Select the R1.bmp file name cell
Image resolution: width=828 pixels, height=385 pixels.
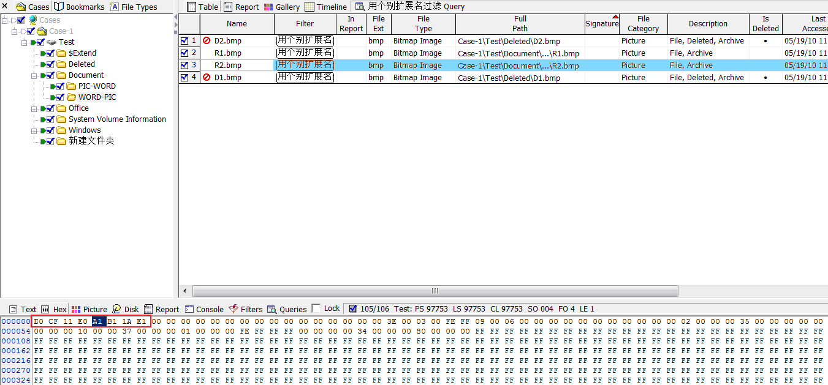coord(238,53)
